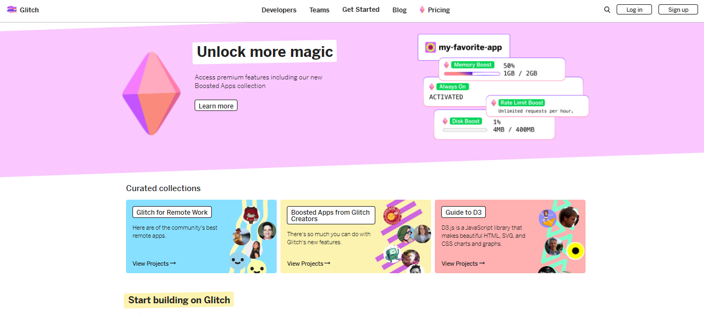Click the diamond icon next to Memory Boost
Image resolution: width=704 pixels, height=314 pixels.
pyautogui.click(x=446, y=65)
